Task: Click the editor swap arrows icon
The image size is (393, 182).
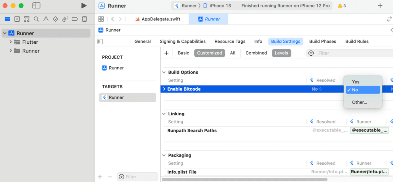Action: pyautogui.click(x=389, y=19)
